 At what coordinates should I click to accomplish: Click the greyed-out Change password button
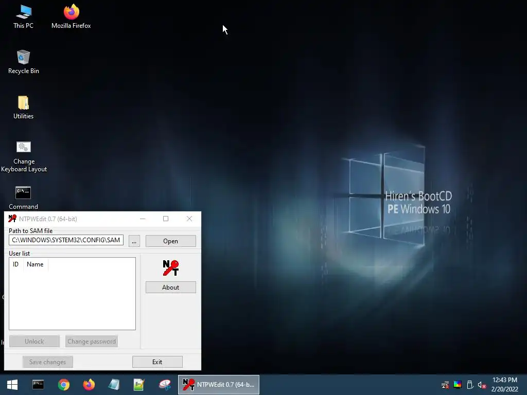tap(92, 342)
